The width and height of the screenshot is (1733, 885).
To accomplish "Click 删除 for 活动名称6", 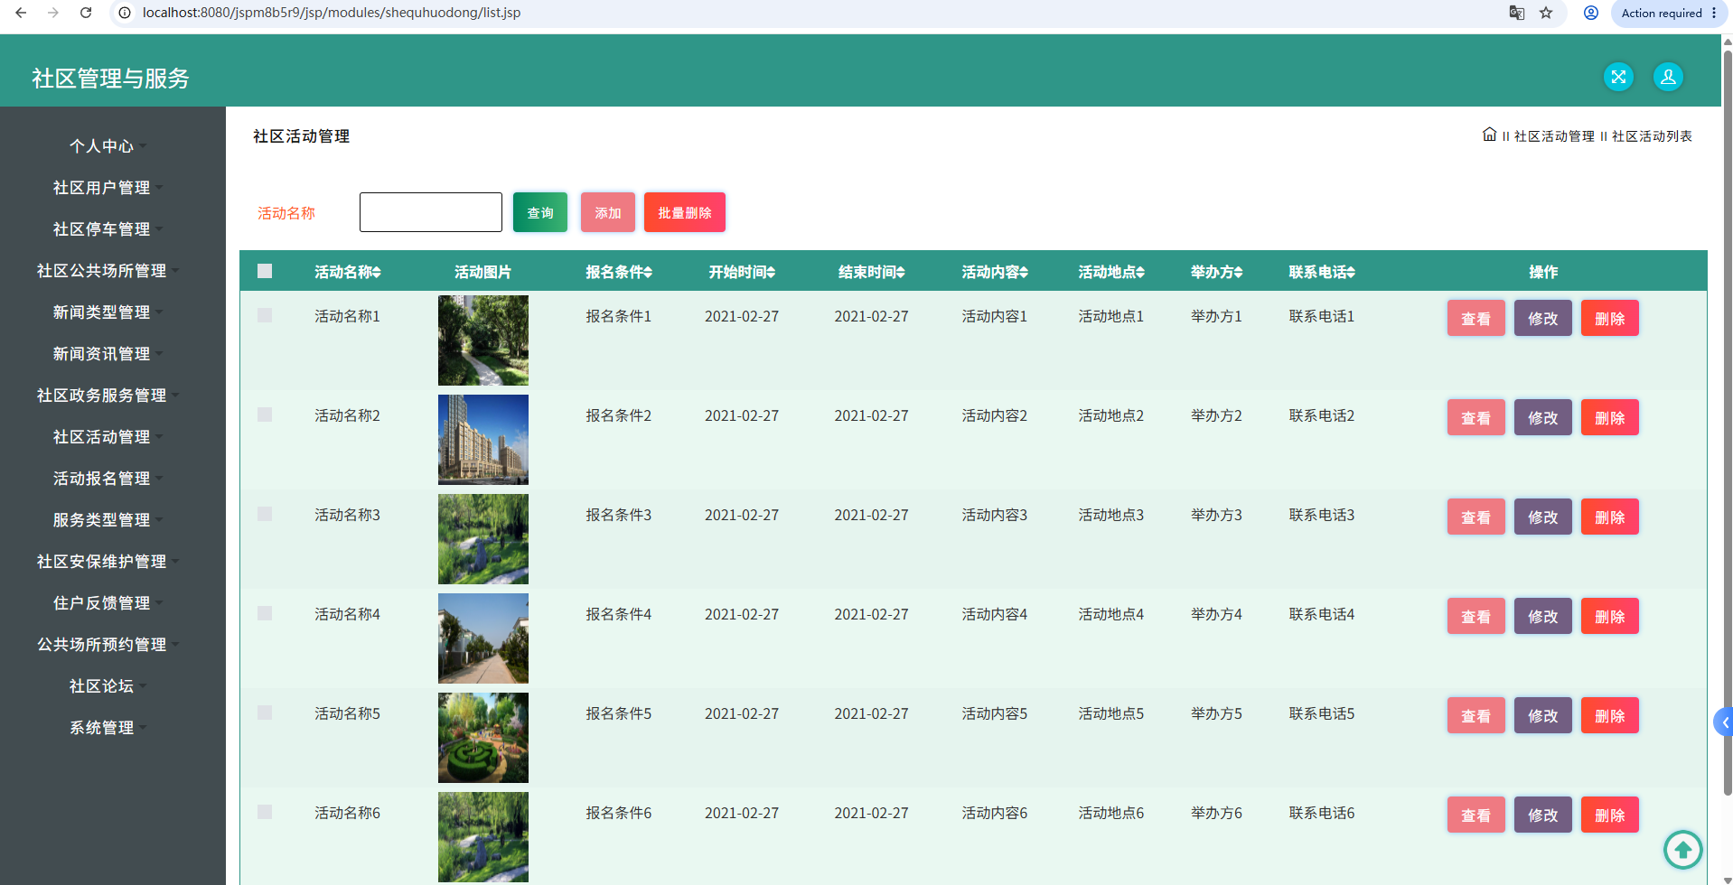I will pyautogui.click(x=1609, y=815).
